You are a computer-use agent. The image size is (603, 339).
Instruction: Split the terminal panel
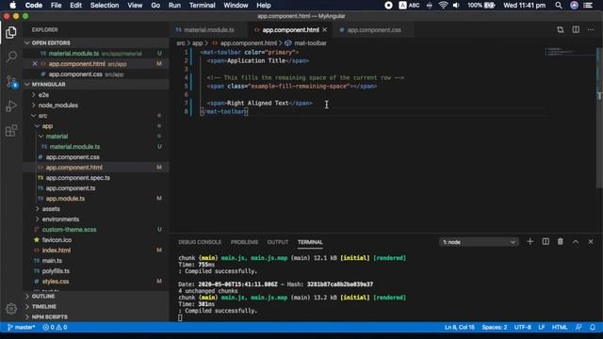click(546, 242)
